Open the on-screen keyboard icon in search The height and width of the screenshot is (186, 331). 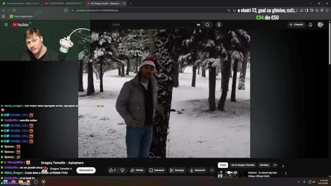coord(198,25)
